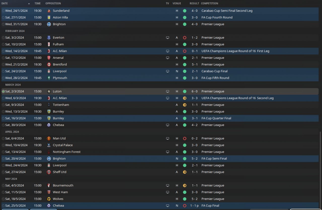Click the Everton club badge icon
The height and width of the screenshot is (210, 322).
49,38
